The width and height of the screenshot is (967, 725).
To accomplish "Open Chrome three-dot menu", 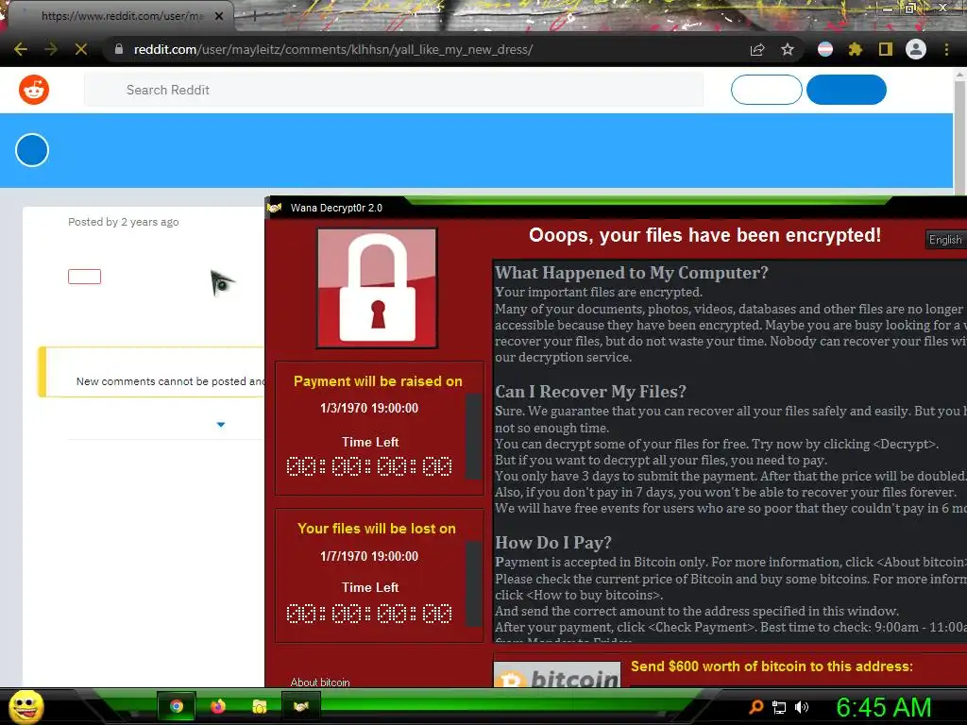I will tap(946, 49).
